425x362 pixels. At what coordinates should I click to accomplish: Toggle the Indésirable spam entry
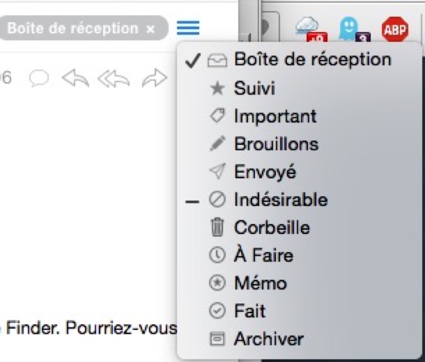tap(280, 200)
